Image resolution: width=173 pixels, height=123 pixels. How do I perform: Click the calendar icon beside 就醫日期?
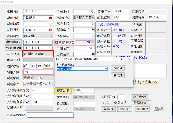[x=51, y=30]
